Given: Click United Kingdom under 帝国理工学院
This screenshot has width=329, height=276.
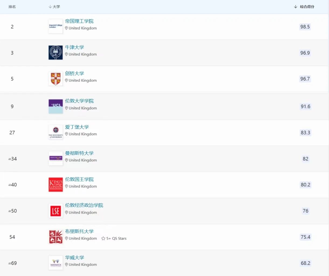Looking at the screenshot, I should pos(82,28).
